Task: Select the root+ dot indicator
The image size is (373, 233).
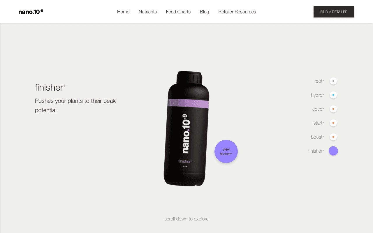Action: tap(333, 81)
